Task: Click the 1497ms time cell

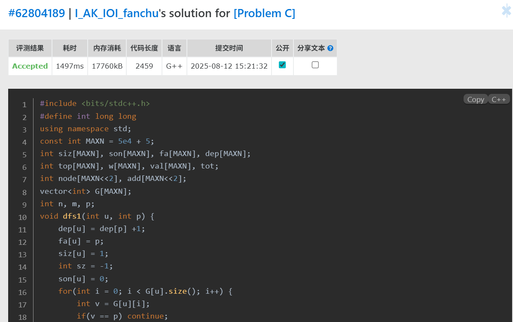Action: pos(70,66)
